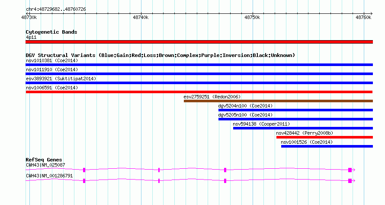The height and width of the screenshot is (205, 385).
Task: Open variant label nsv1006591 (Coe2014)
Action: pos(52,88)
